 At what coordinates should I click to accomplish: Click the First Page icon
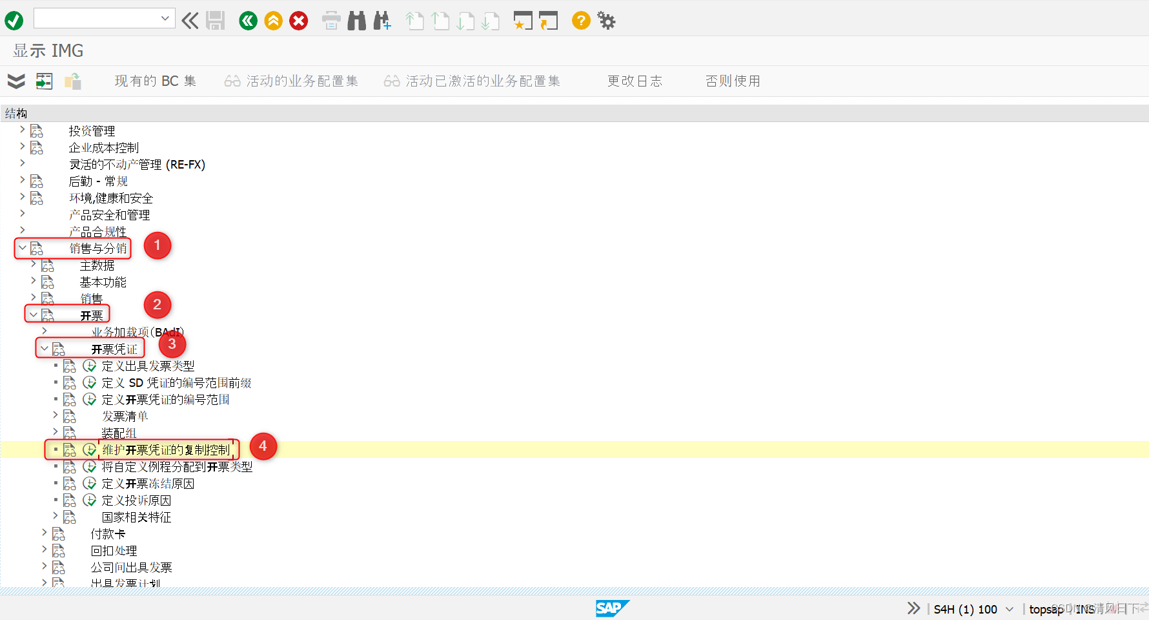point(415,21)
